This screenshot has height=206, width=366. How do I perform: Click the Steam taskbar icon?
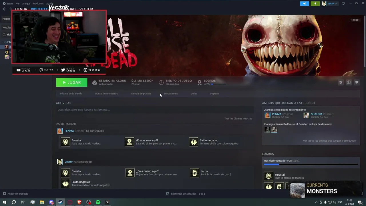click(61, 202)
